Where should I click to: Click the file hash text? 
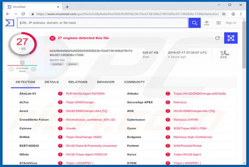point(91,53)
